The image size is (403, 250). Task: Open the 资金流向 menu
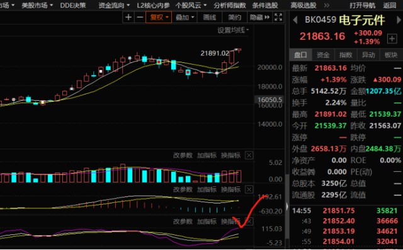click(114, 5)
